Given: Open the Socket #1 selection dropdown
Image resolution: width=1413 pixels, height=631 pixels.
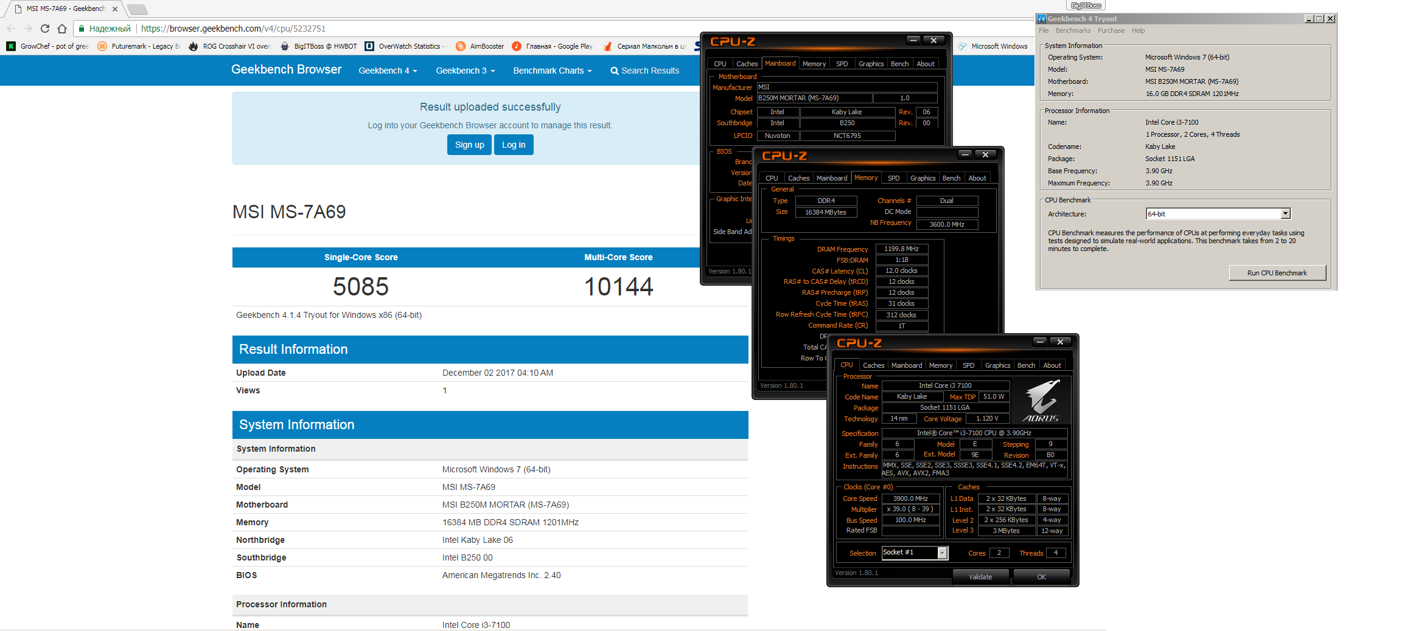Looking at the screenshot, I should click(x=915, y=553).
